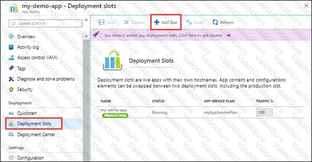
Task: Click inside the sidebar Search box
Action: tap(45, 23)
